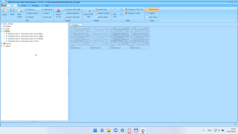Image resolution: width=238 pixels, height=134 pixels.
Task: Switch to Tag list view
Action: click(150, 13)
